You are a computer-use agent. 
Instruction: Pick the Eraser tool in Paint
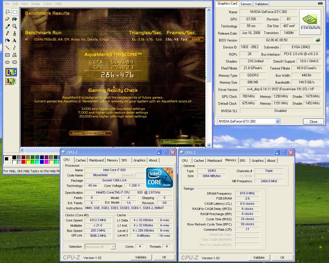tap(7, 19)
